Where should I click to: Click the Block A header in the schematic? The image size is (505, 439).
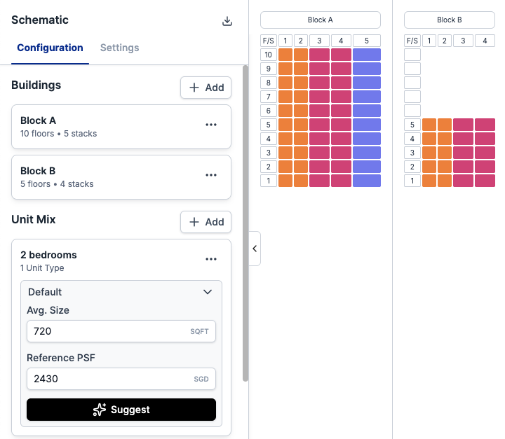point(321,20)
